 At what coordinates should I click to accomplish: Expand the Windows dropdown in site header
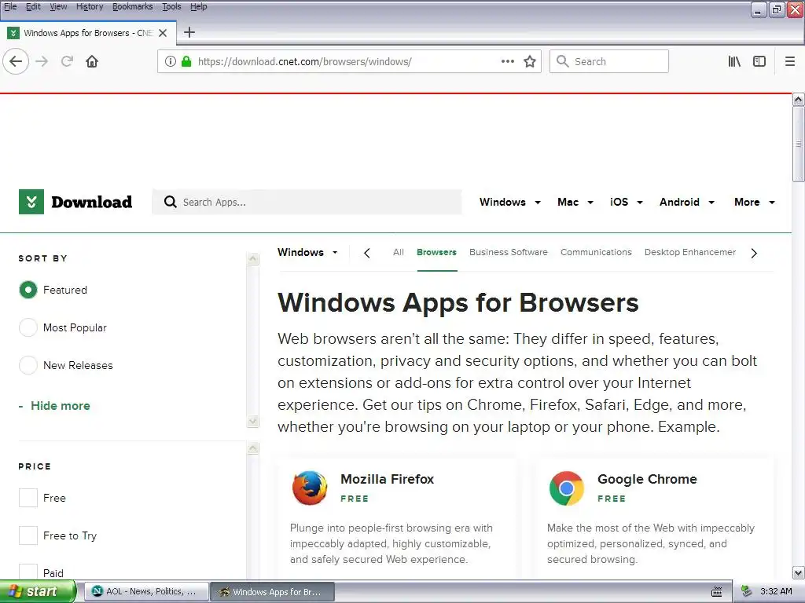[509, 202]
